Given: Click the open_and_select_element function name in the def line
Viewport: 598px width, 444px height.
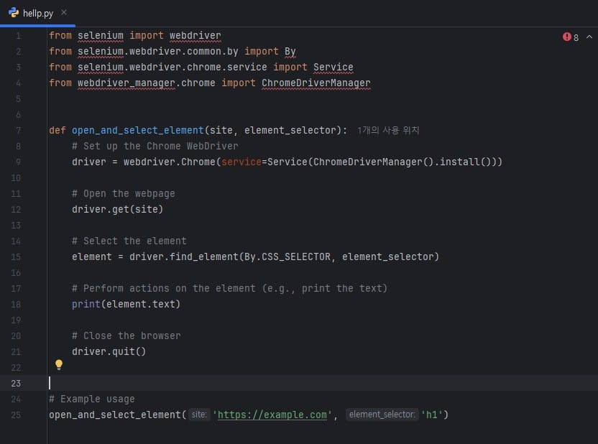Looking at the screenshot, I should (x=137, y=130).
